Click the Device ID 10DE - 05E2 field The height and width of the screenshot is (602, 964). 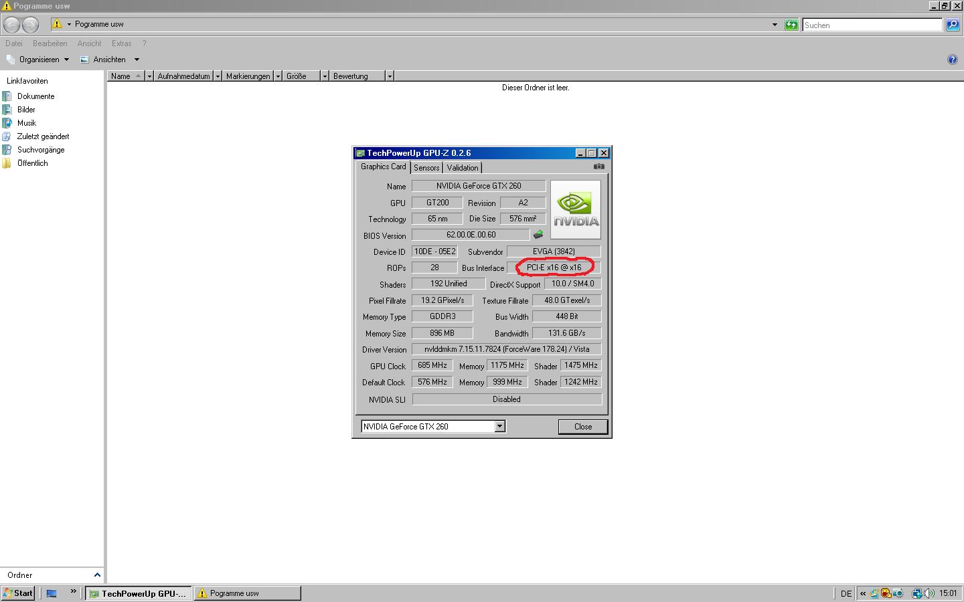point(434,252)
